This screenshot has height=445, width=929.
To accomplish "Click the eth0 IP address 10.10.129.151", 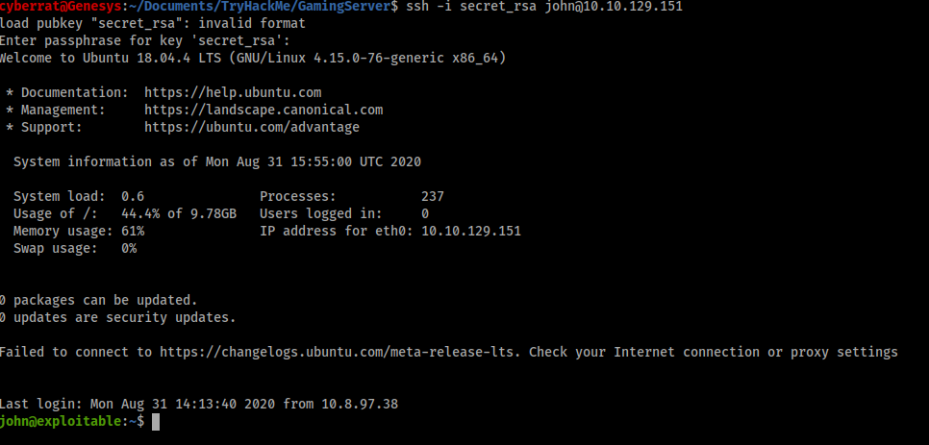I will tap(471, 231).
